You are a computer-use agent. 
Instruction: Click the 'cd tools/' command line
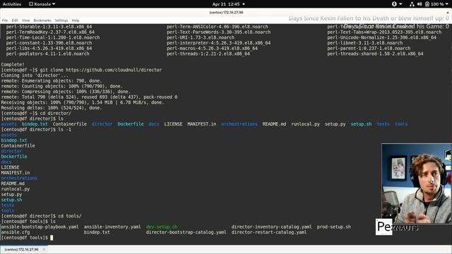coord(41,216)
